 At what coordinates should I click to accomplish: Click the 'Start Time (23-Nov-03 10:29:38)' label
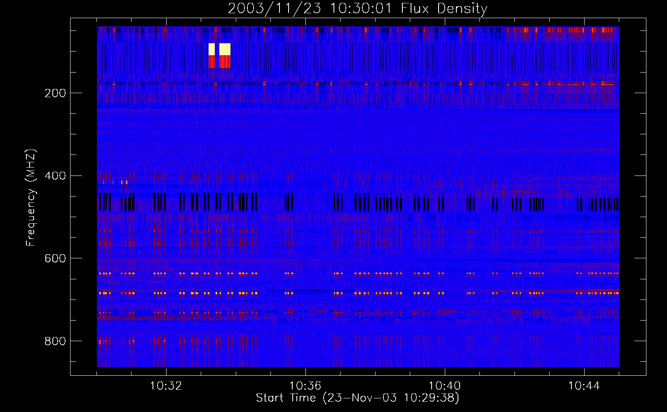(x=357, y=398)
